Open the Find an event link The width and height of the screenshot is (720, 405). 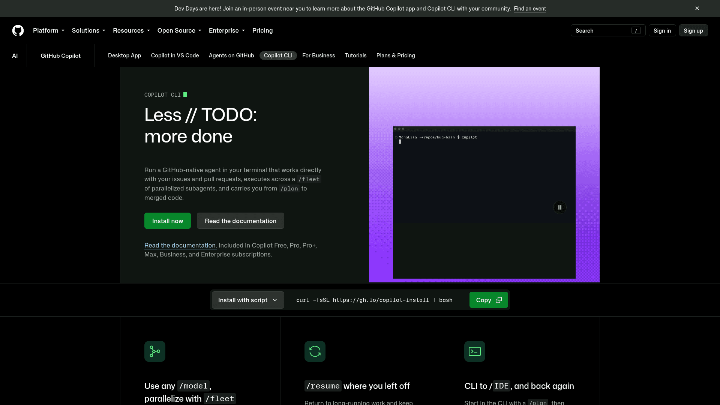tap(529, 9)
